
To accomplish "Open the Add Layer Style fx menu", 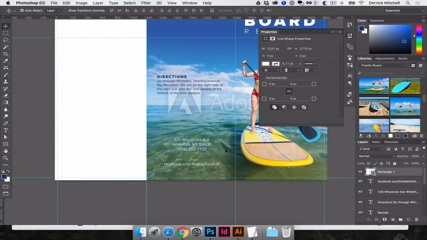I will tap(377, 219).
